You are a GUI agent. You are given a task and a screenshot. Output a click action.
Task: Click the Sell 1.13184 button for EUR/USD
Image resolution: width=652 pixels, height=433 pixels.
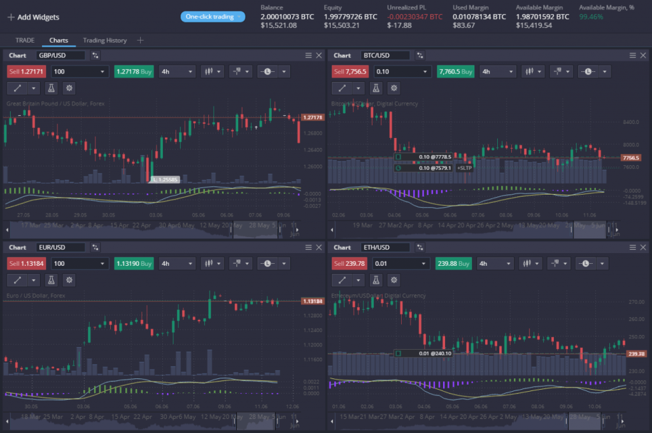pos(27,263)
